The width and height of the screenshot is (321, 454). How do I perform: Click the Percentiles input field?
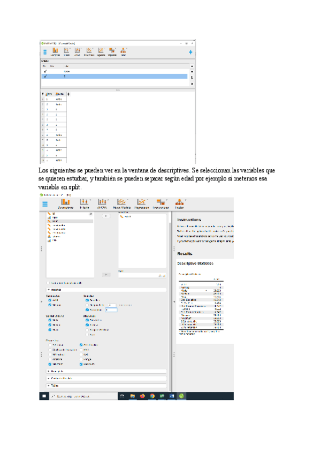(x=111, y=310)
